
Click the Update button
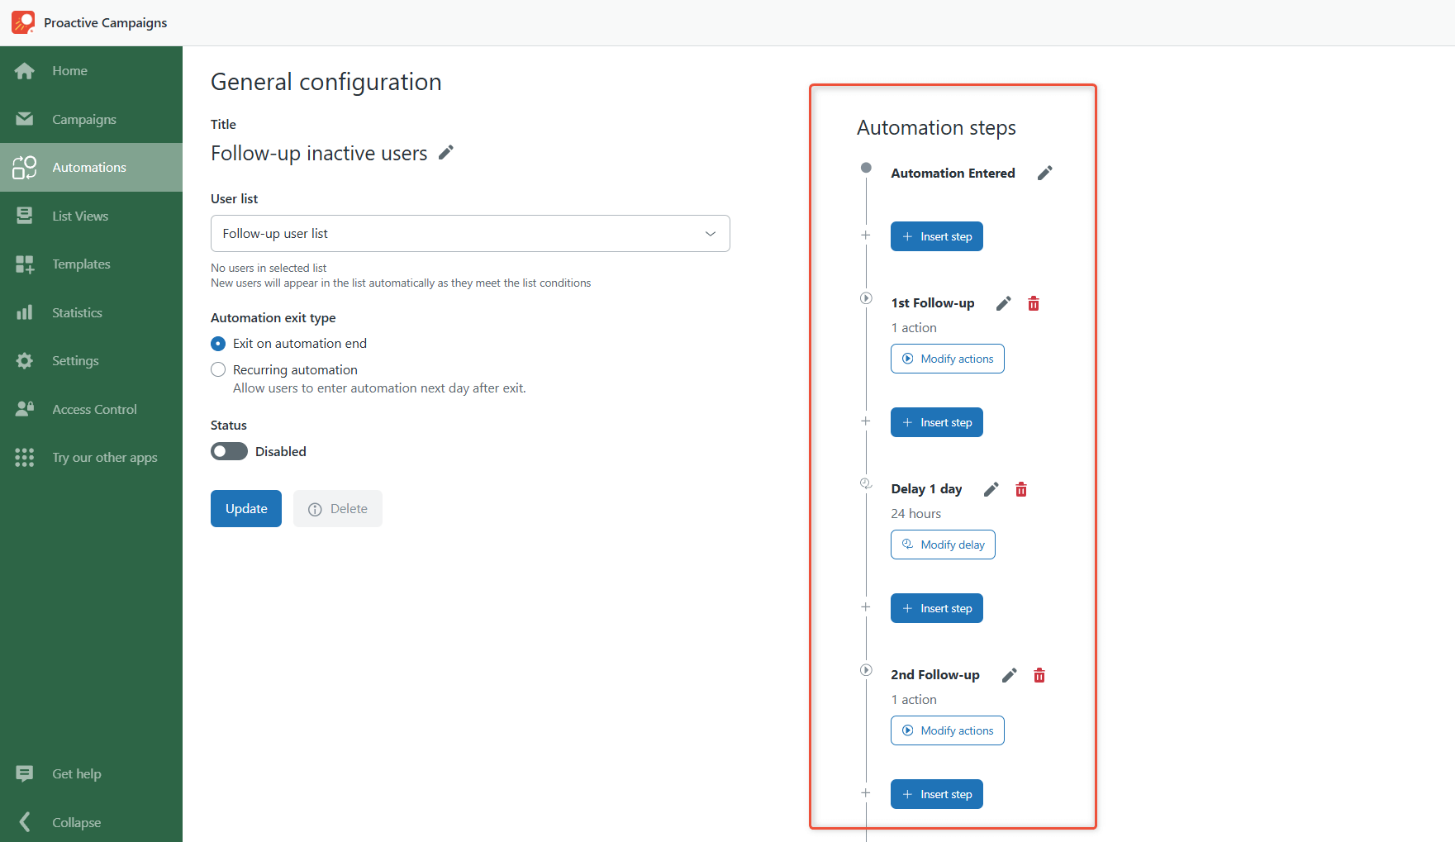(245, 508)
